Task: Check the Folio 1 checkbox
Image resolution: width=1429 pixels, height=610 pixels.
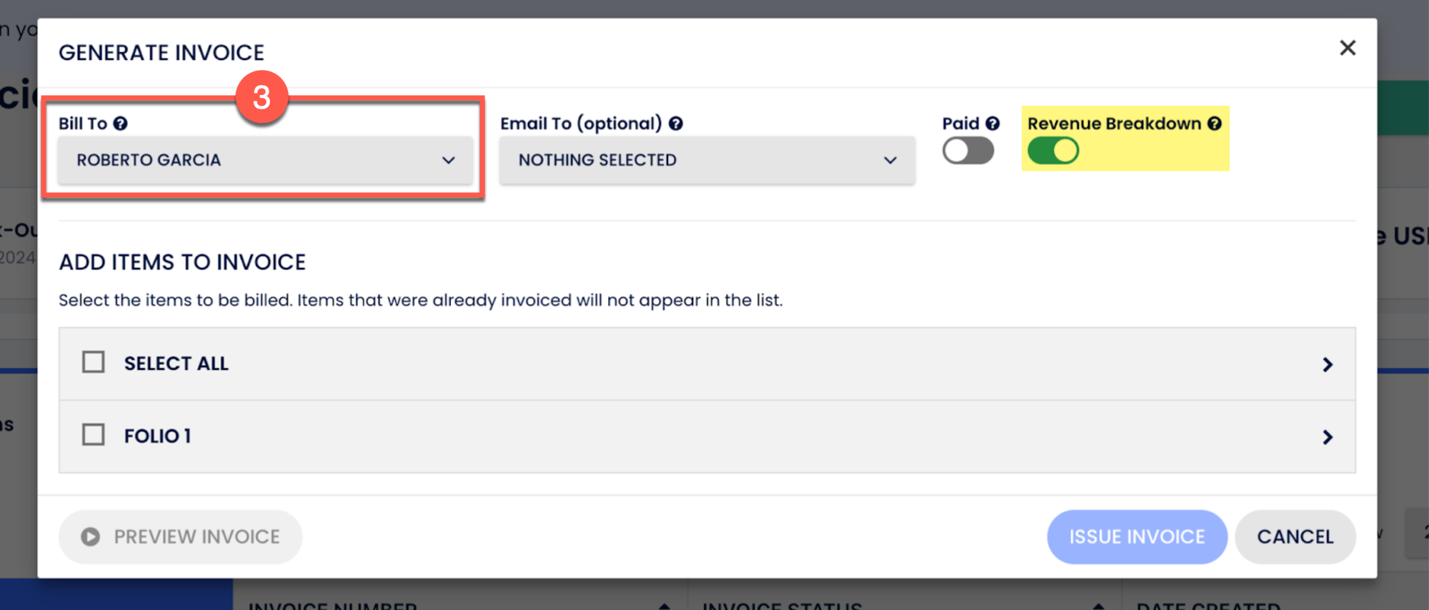Action: point(94,434)
